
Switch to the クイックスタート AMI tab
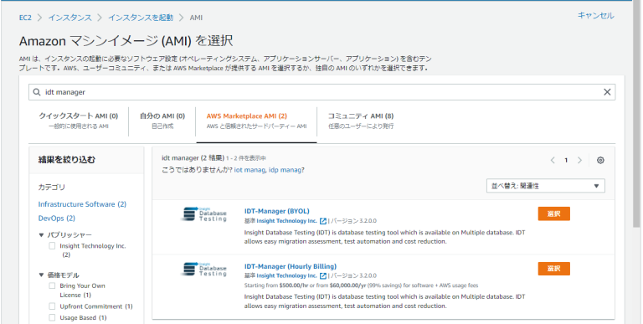pyautogui.click(x=79, y=121)
